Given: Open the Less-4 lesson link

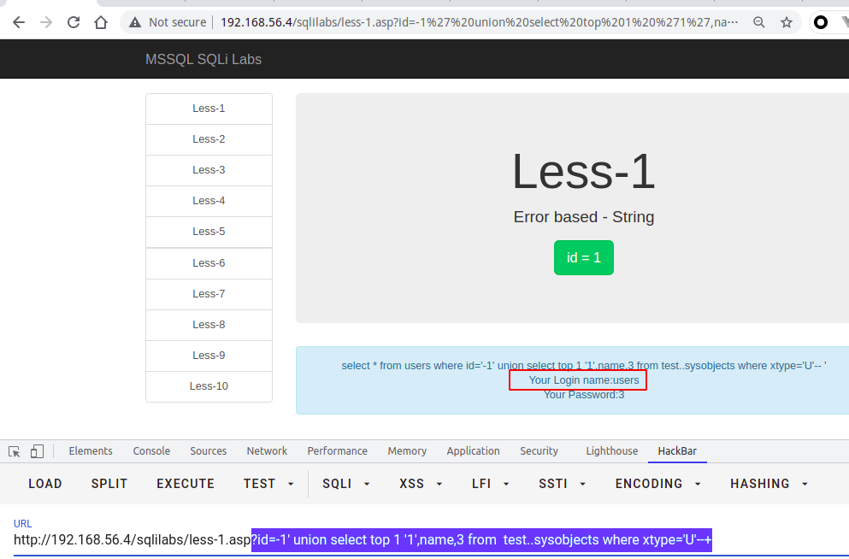Looking at the screenshot, I should coord(209,202).
